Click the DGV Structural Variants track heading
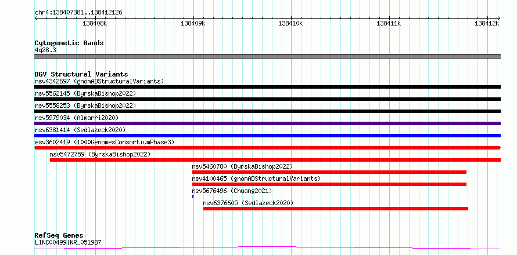 [81, 74]
